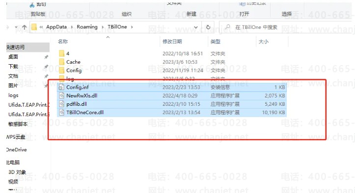The image size is (355, 193).
Task: Expand chevron between AppData and Roaming
Action: coord(72,27)
